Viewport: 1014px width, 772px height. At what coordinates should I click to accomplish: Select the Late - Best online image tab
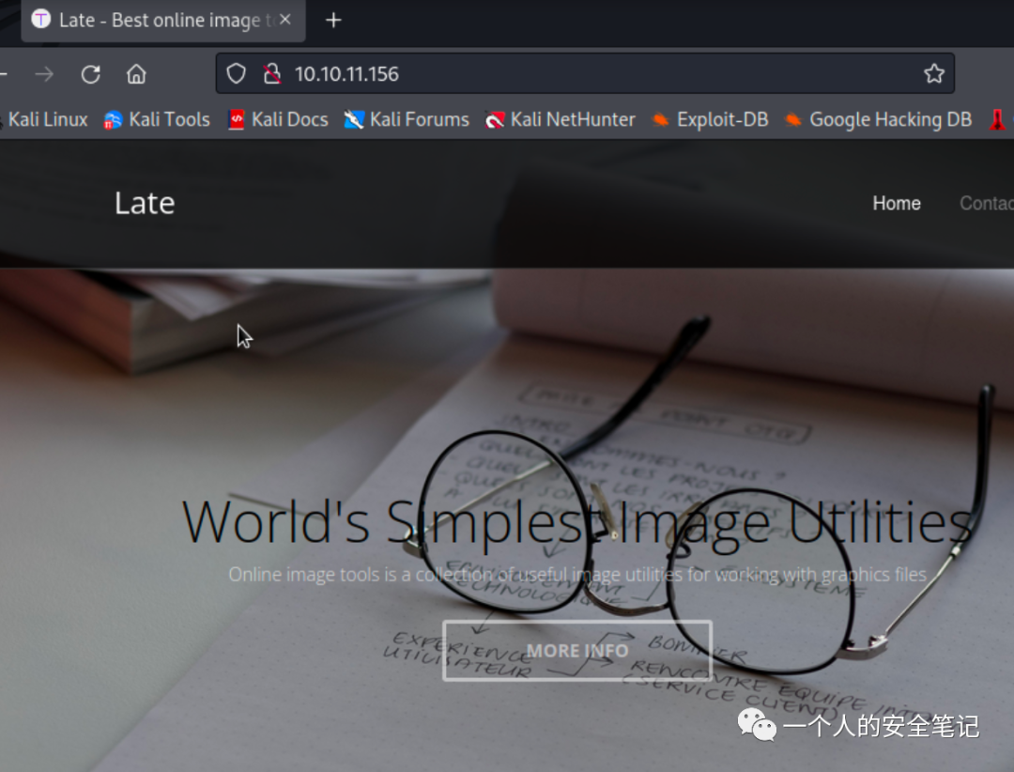point(163,21)
